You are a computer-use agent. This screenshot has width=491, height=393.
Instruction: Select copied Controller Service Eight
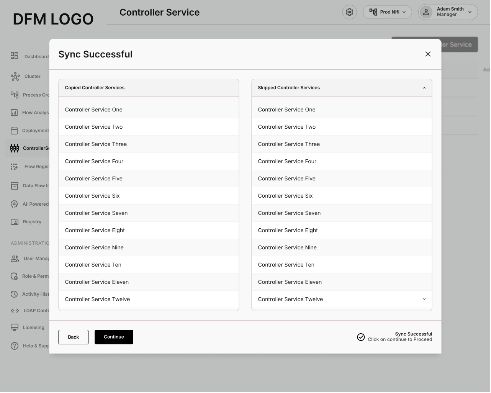149,231
